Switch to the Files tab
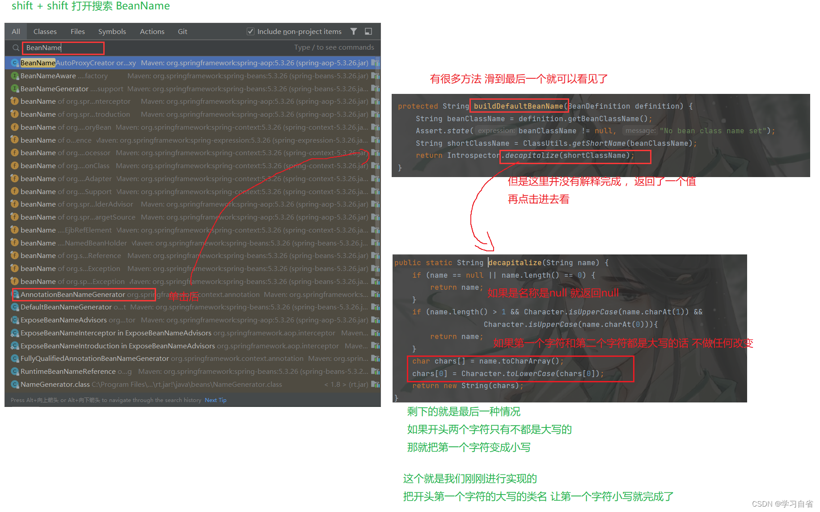 [x=78, y=31]
